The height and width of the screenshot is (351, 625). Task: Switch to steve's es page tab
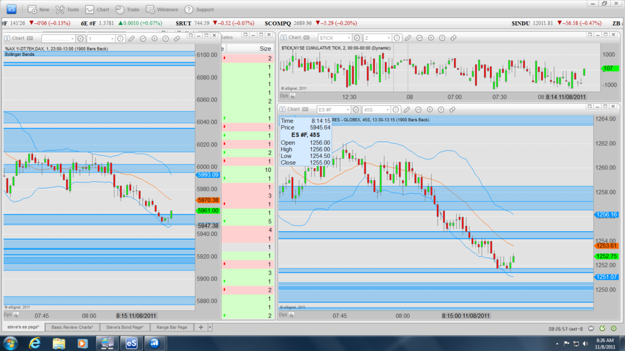click(23, 327)
